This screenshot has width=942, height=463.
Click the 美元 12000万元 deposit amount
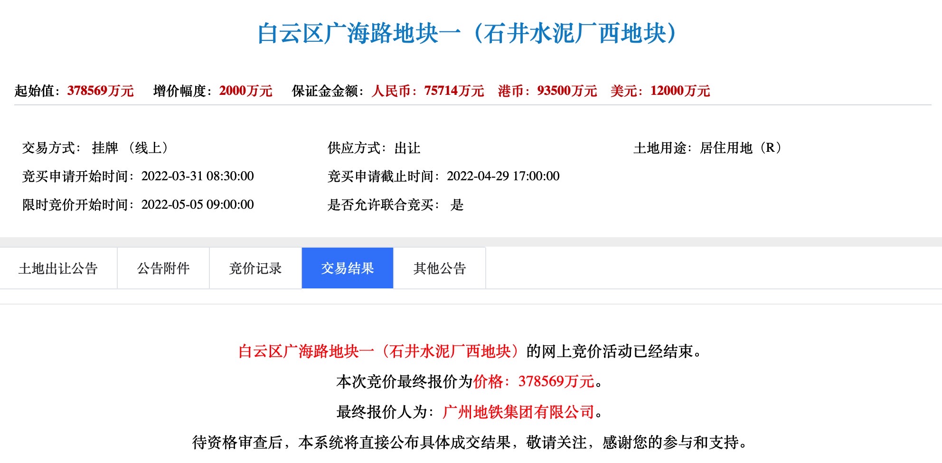(x=680, y=91)
